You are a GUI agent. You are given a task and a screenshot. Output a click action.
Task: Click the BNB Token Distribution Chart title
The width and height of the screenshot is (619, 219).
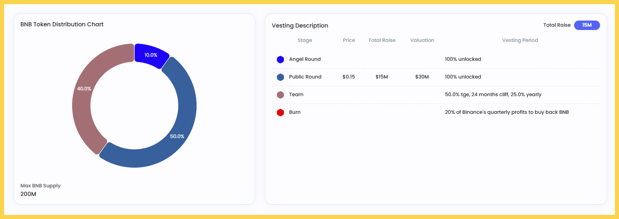point(62,24)
